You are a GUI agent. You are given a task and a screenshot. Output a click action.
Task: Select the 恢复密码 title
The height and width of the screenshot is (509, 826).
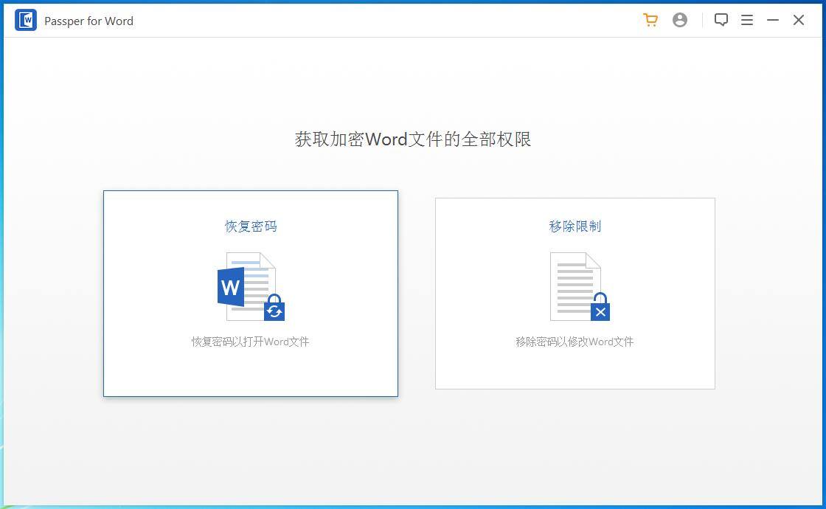click(251, 226)
